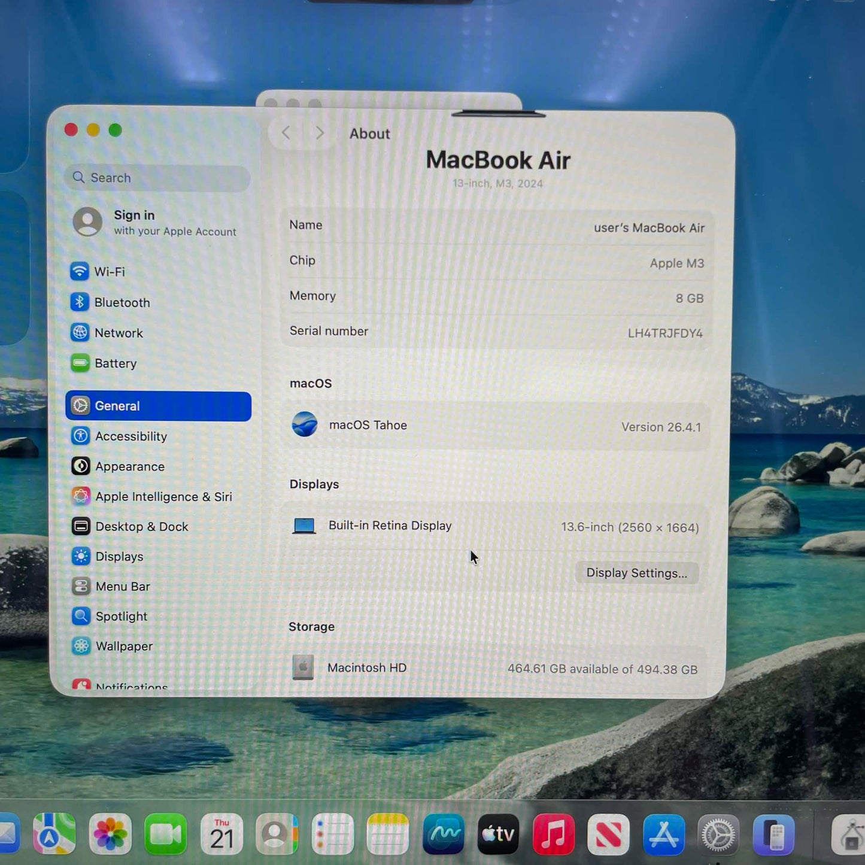Image resolution: width=865 pixels, height=865 pixels.
Task: Minimize System Settings with yellow button
Action: click(x=93, y=130)
